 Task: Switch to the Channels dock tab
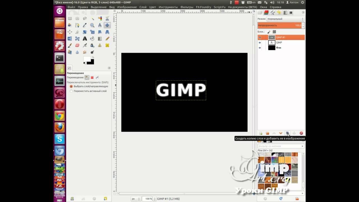[266, 13]
